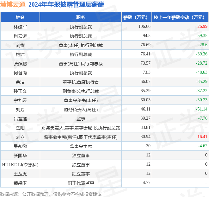
Task: Click the 2024年年报披露管理层薪酬 heading
Action: coord(66,5)
